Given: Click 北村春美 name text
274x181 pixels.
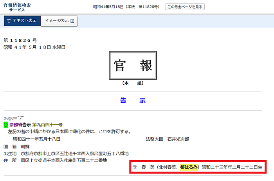Looking at the screenshot, I should point(167,167).
